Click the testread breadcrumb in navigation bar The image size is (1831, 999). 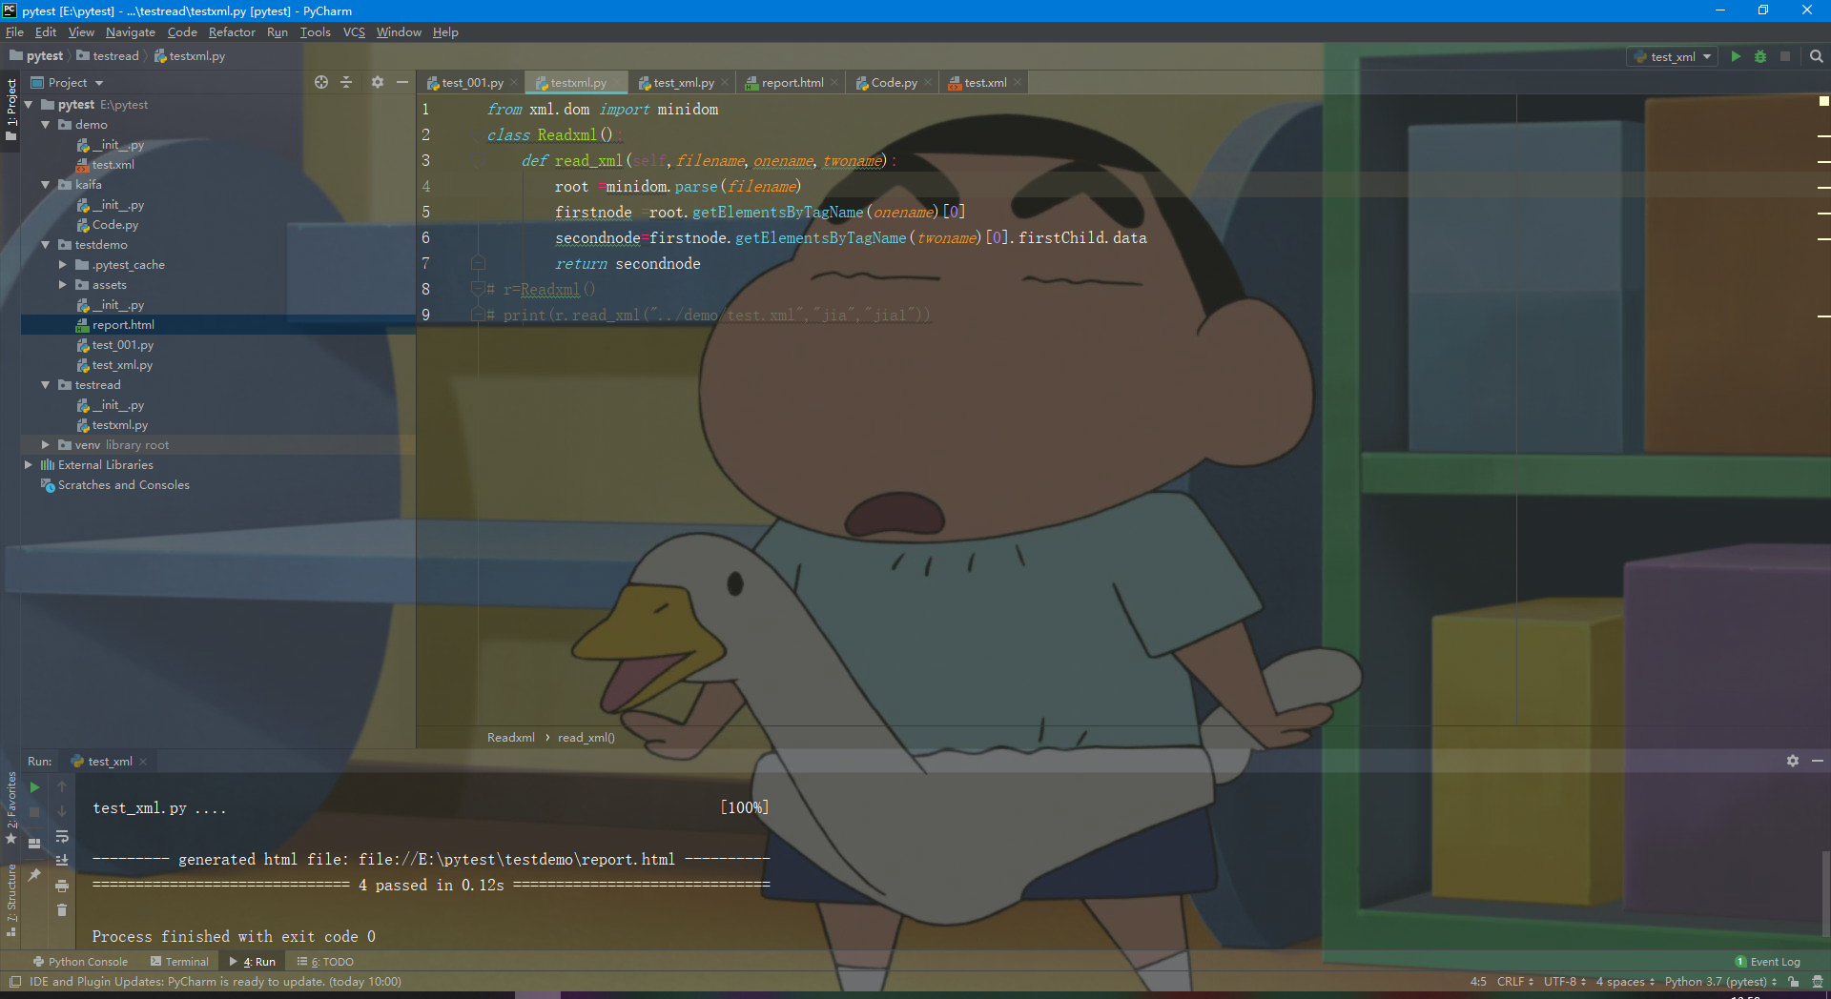point(108,56)
